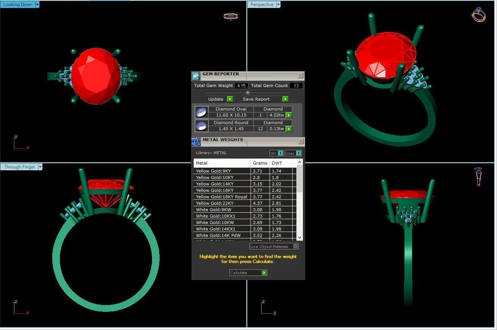
Task: Click the Diamond Round name cell
Action: (231, 123)
